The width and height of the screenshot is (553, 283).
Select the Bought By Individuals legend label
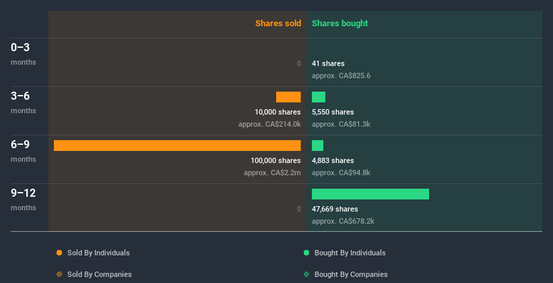[x=350, y=253]
